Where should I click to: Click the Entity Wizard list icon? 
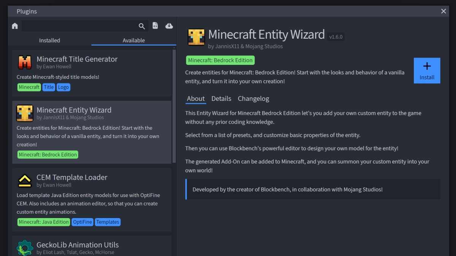(25, 113)
